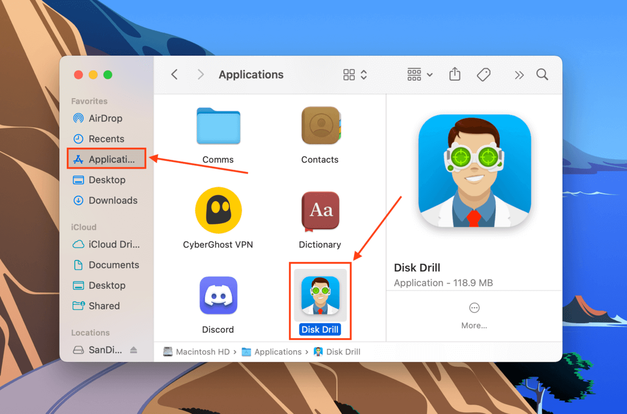Viewport: 627px width, 414px height.
Task: Click the AirDrop sidebar icon
Action: point(78,119)
